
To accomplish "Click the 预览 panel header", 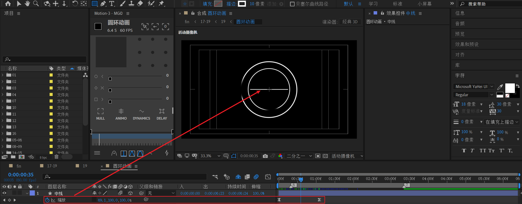I will coord(460,34).
